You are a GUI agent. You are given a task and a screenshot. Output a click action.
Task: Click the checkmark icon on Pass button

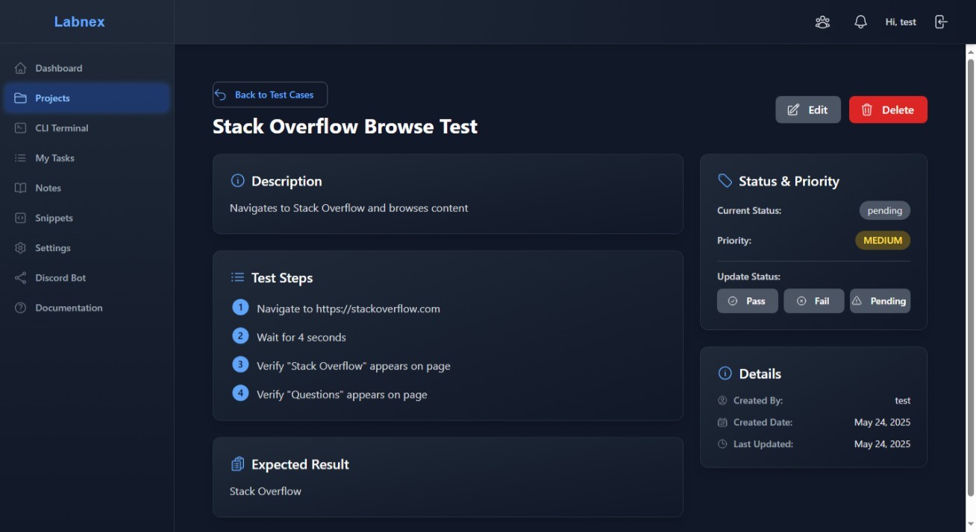tap(733, 301)
